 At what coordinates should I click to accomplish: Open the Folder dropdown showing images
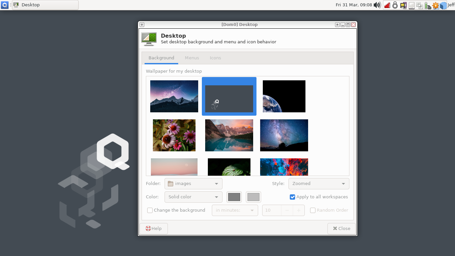tap(193, 184)
